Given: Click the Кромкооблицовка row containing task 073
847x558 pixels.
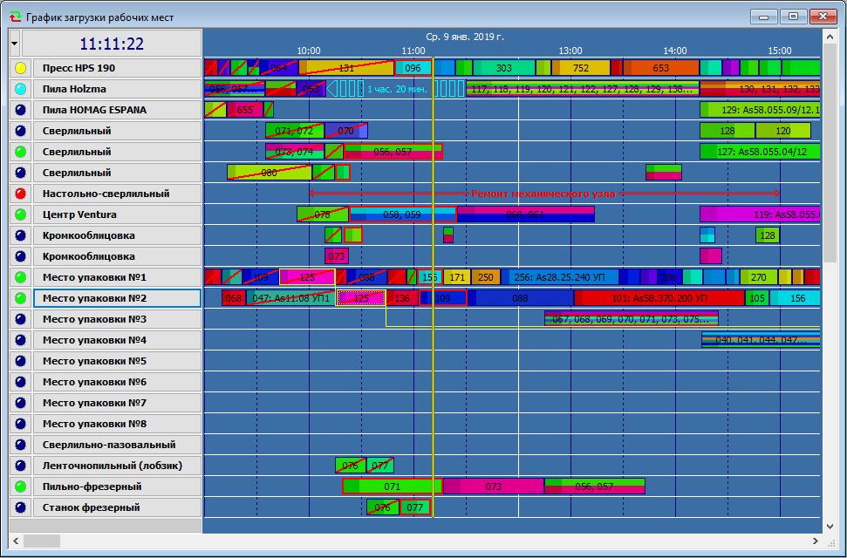Looking at the screenshot, I should point(117,256).
